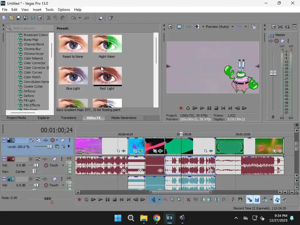Screen dimensions: 300x225
Task: Arm audio track 4 for record
Action: (x=30, y=159)
